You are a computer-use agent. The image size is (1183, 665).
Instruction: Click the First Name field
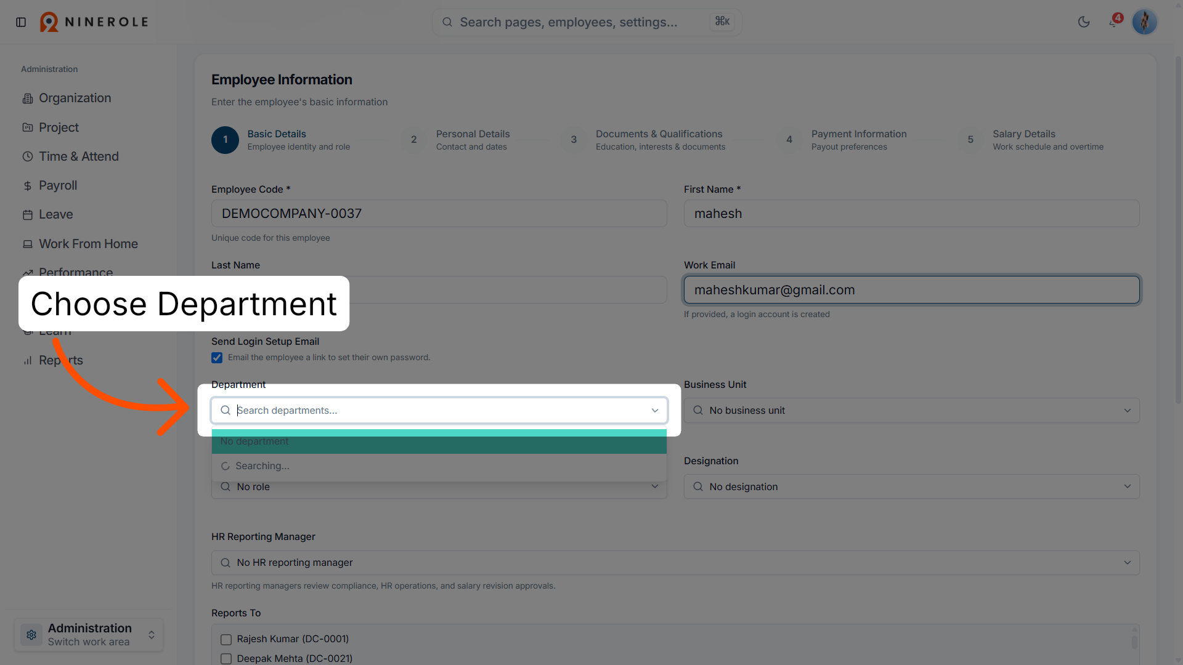[911, 214]
